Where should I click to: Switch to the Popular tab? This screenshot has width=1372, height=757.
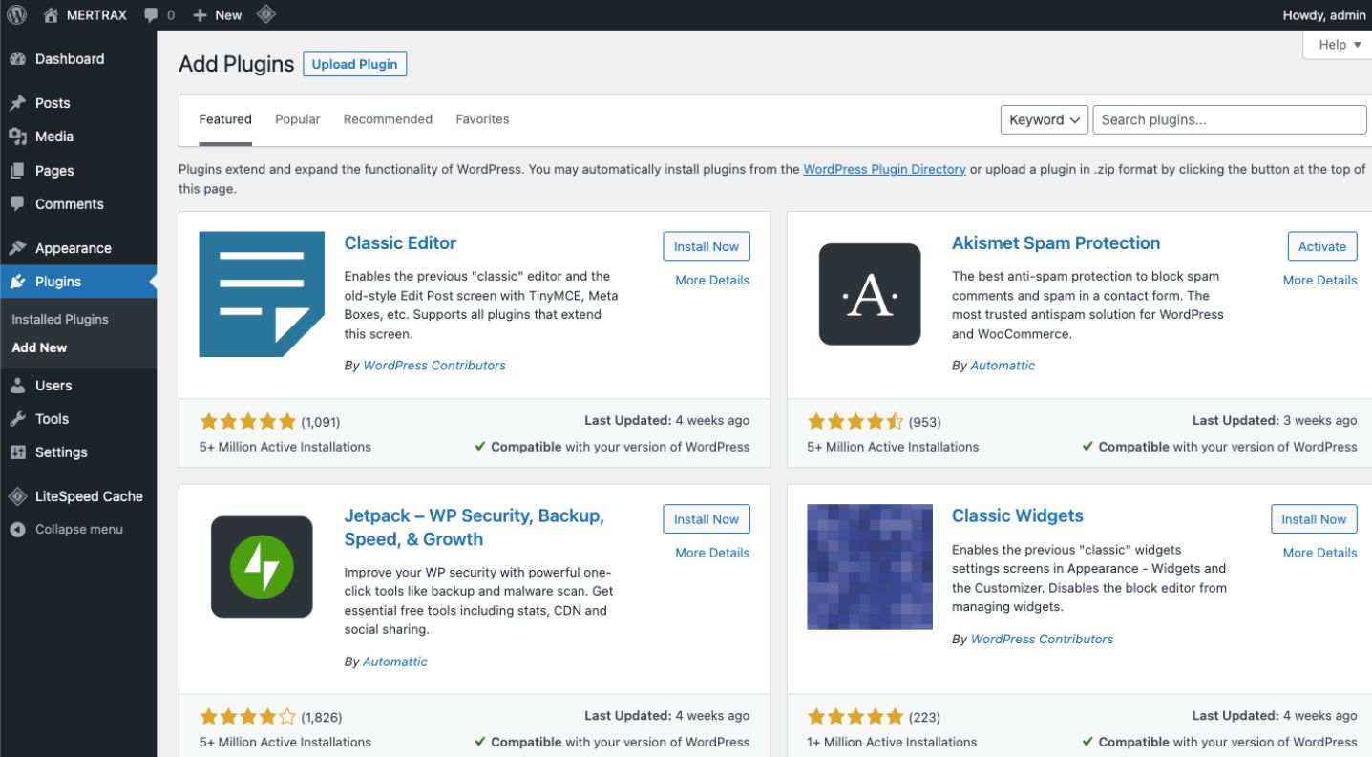(298, 119)
